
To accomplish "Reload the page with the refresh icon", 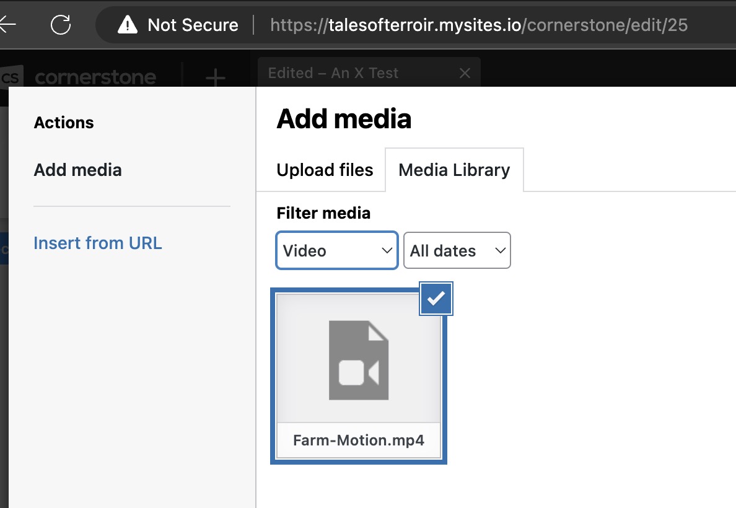I will 61,25.
